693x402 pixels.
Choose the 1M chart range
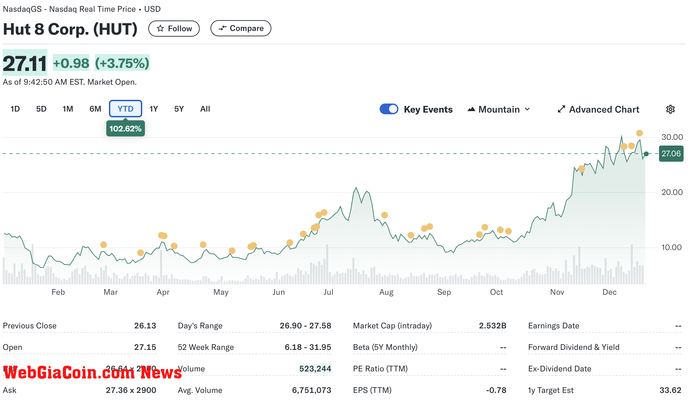pos(68,109)
